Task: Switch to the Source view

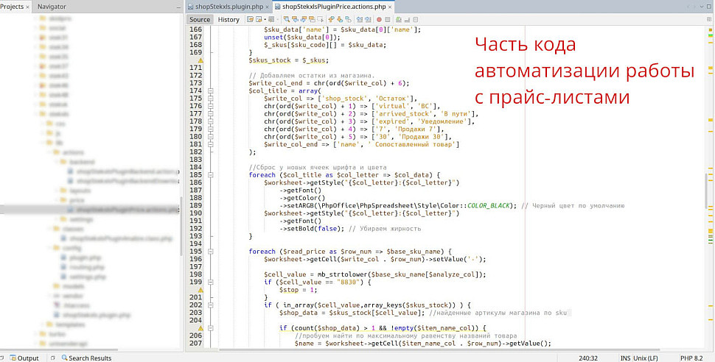Action: click(x=200, y=20)
